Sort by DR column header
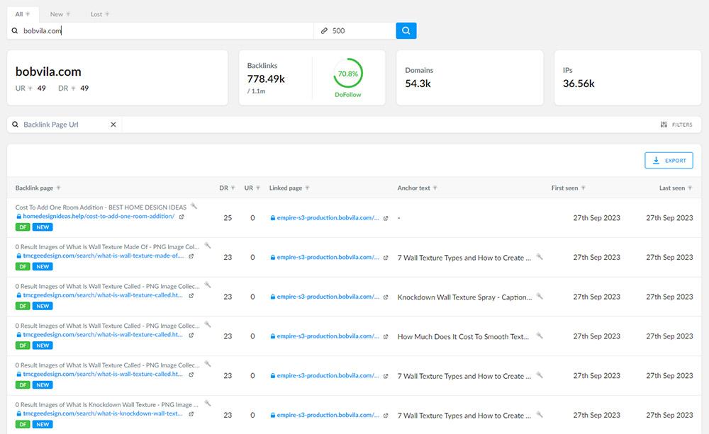 [x=227, y=188]
